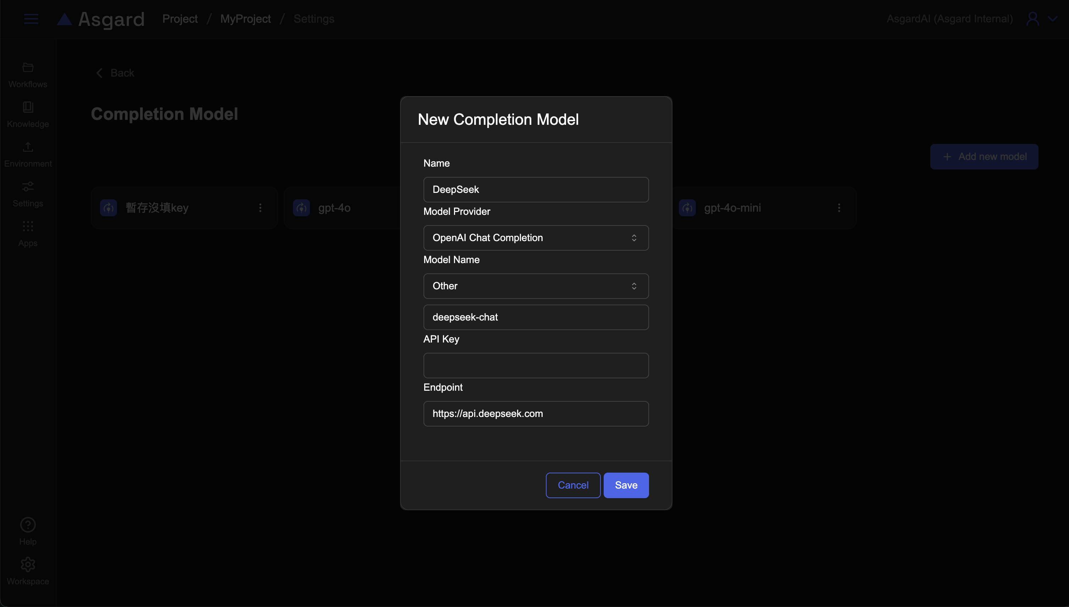Expand the Model Provider dropdown

tap(536, 238)
